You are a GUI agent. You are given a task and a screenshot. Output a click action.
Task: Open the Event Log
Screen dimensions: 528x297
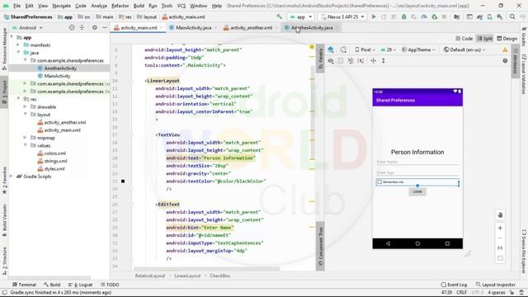(x=454, y=285)
